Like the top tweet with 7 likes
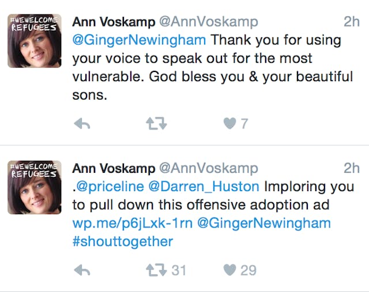The width and height of the screenshot is (369, 292). tap(229, 123)
